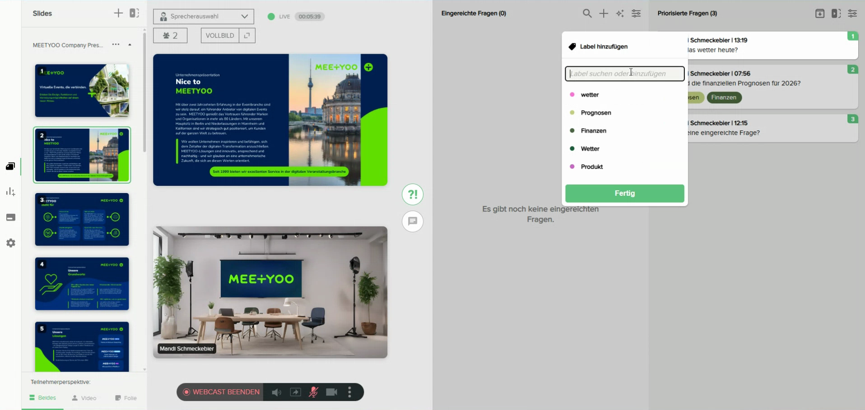Image resolution: width=865 pixels, height=410 pixels.
Task: Click the screen share icon in control bar
Action: tap(295, 392)
